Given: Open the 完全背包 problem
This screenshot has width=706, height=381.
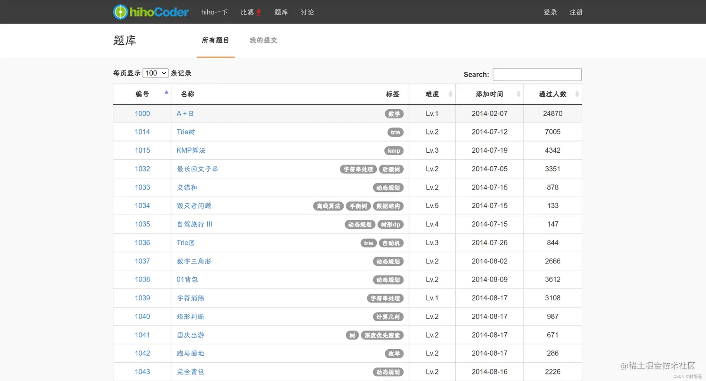Looking at the screenshot, I should tap(191, 372).
